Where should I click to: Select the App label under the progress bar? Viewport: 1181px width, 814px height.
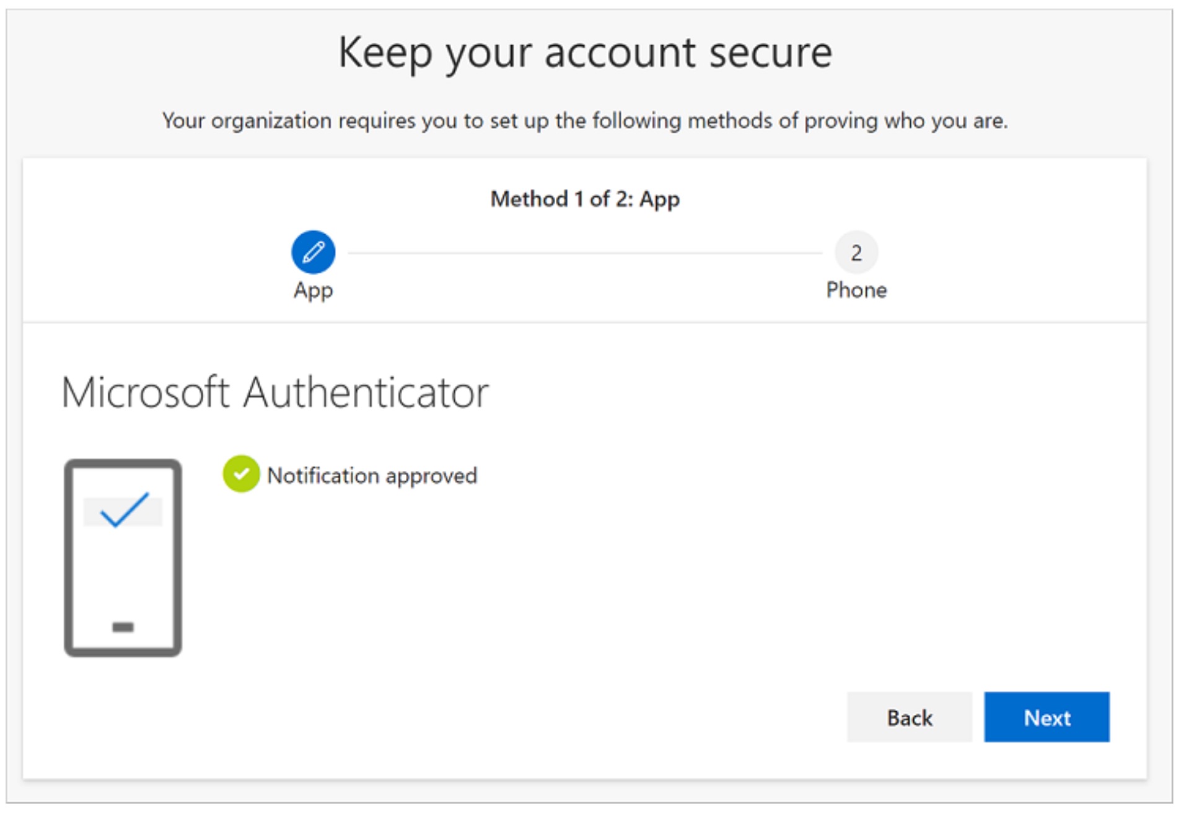pyautogui.click(x=313, y=290)
